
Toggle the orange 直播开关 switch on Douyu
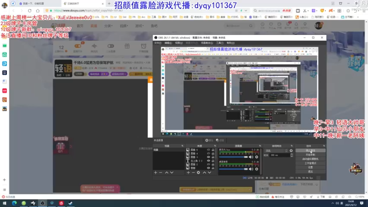point(78,46)
